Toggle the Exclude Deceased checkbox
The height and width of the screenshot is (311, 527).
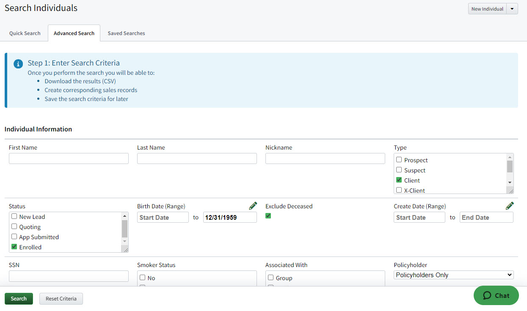click(268, 216)
